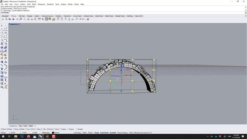Switch to the Top viewport tab
The height and width of the screenshot is (139, 247).
20,126
